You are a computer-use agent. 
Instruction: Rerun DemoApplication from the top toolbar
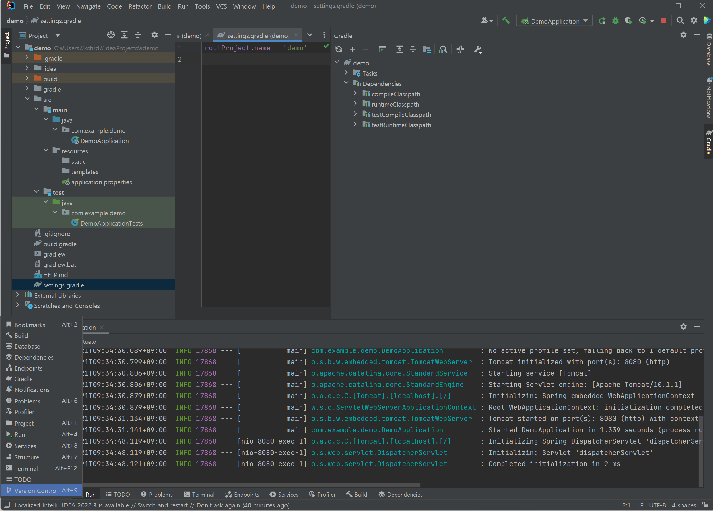tap(602, 21)
